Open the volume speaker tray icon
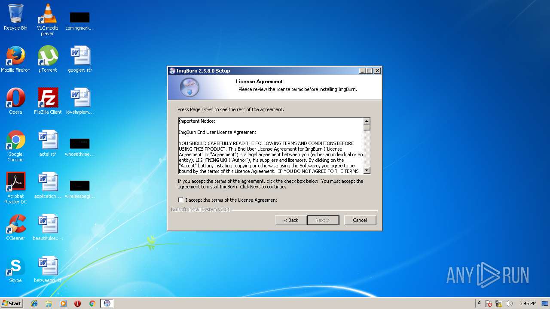This screenshot has width=550, height=309. (x=510, y=303)
